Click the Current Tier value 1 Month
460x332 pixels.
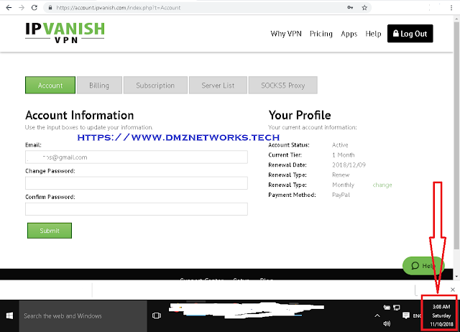(x=344, y=155)
